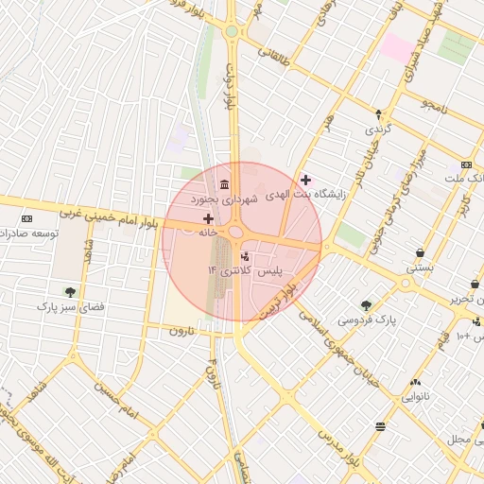This screenshot has width=484, height=484.
Task: Select the پارک فردوسی tree icon
Action: coord(366,305)
